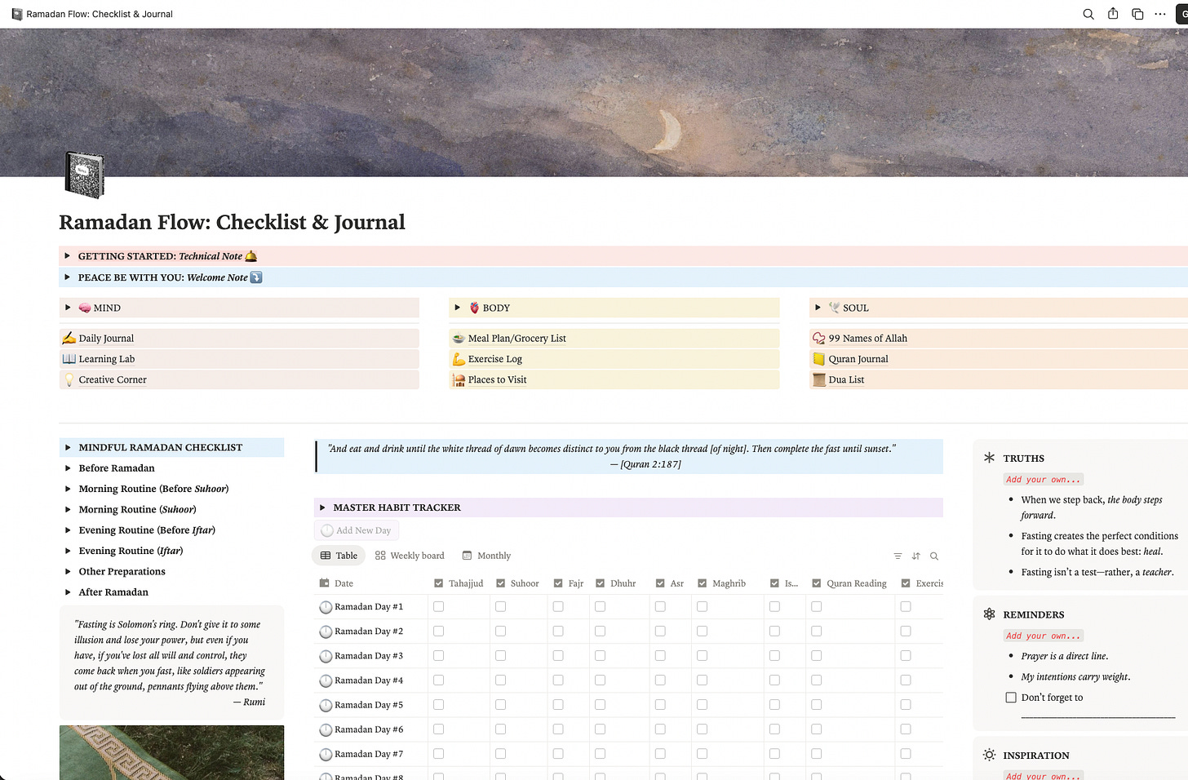Switch to the Table view tab
The height and width of the screenshot is (780, 1188).
(x=339, y=556)
